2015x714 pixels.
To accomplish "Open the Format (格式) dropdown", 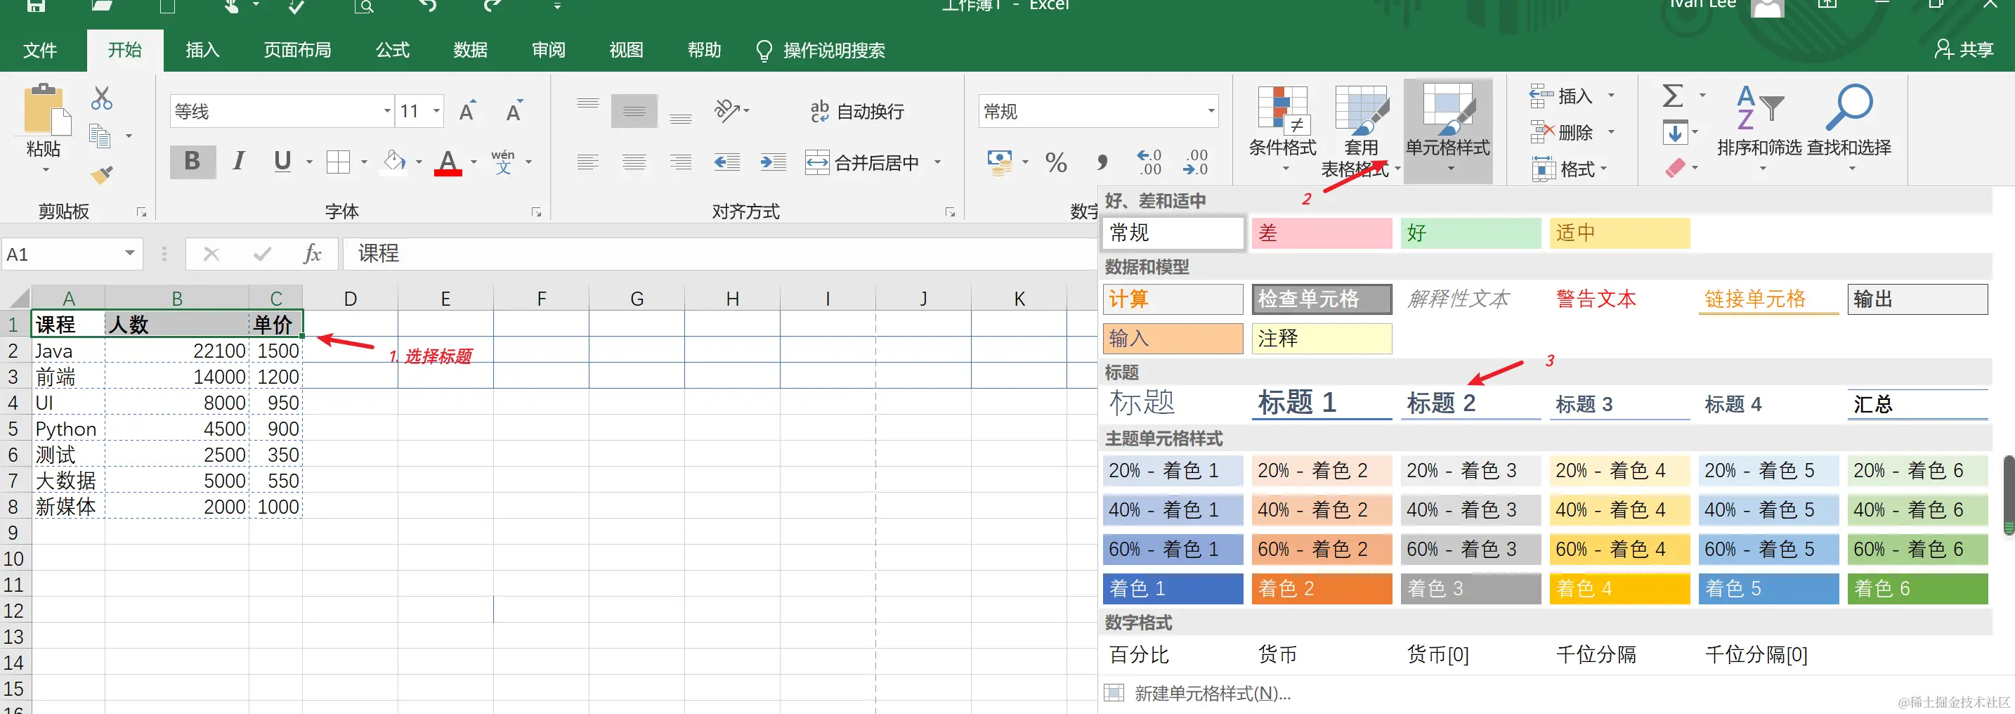I will coord(1570,169).
